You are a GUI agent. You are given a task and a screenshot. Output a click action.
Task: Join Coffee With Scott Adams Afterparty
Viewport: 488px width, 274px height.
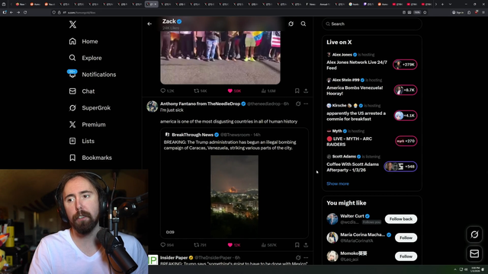pyautogui.click(x=352, y=167)
